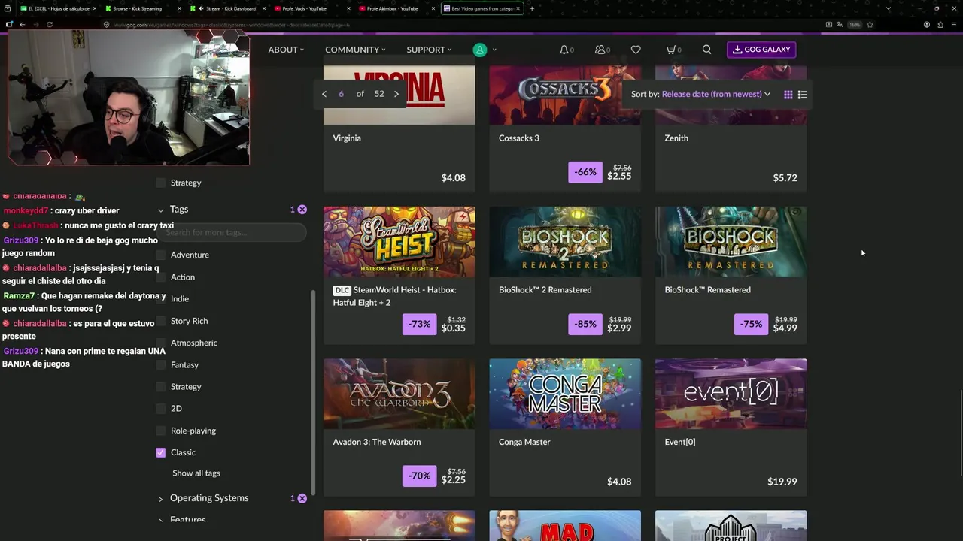Click the GOG GALAXY download button

tap(761, 50)
